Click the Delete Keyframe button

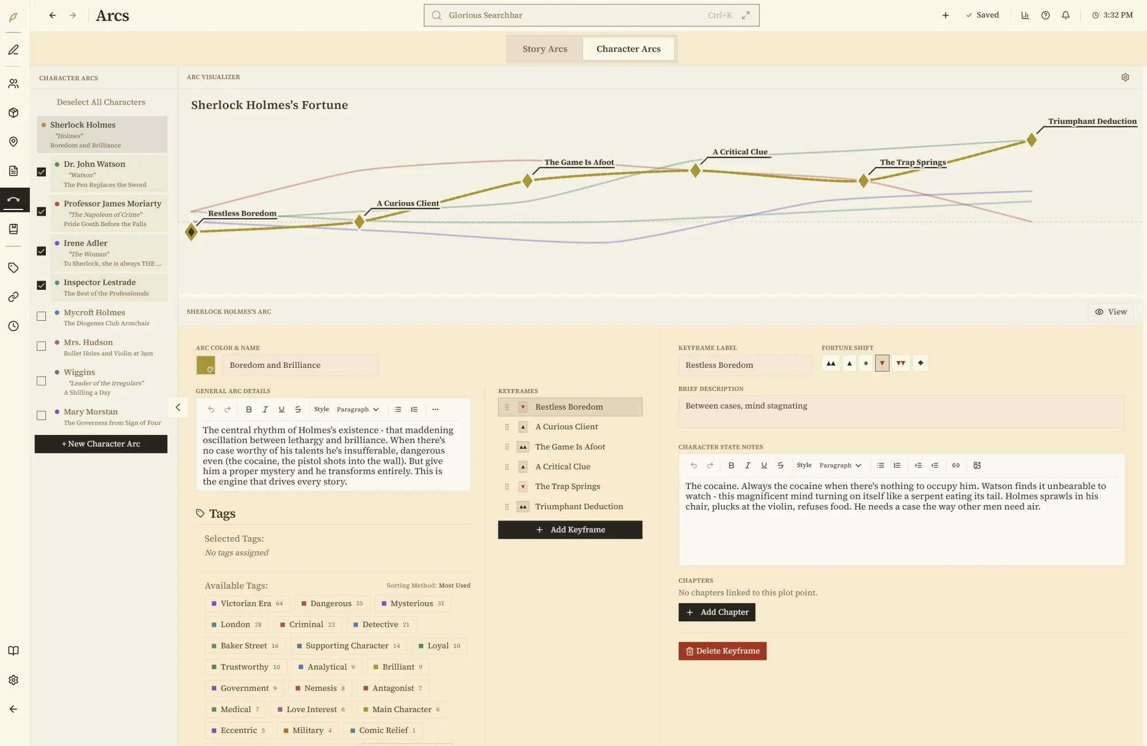[723, 651]
